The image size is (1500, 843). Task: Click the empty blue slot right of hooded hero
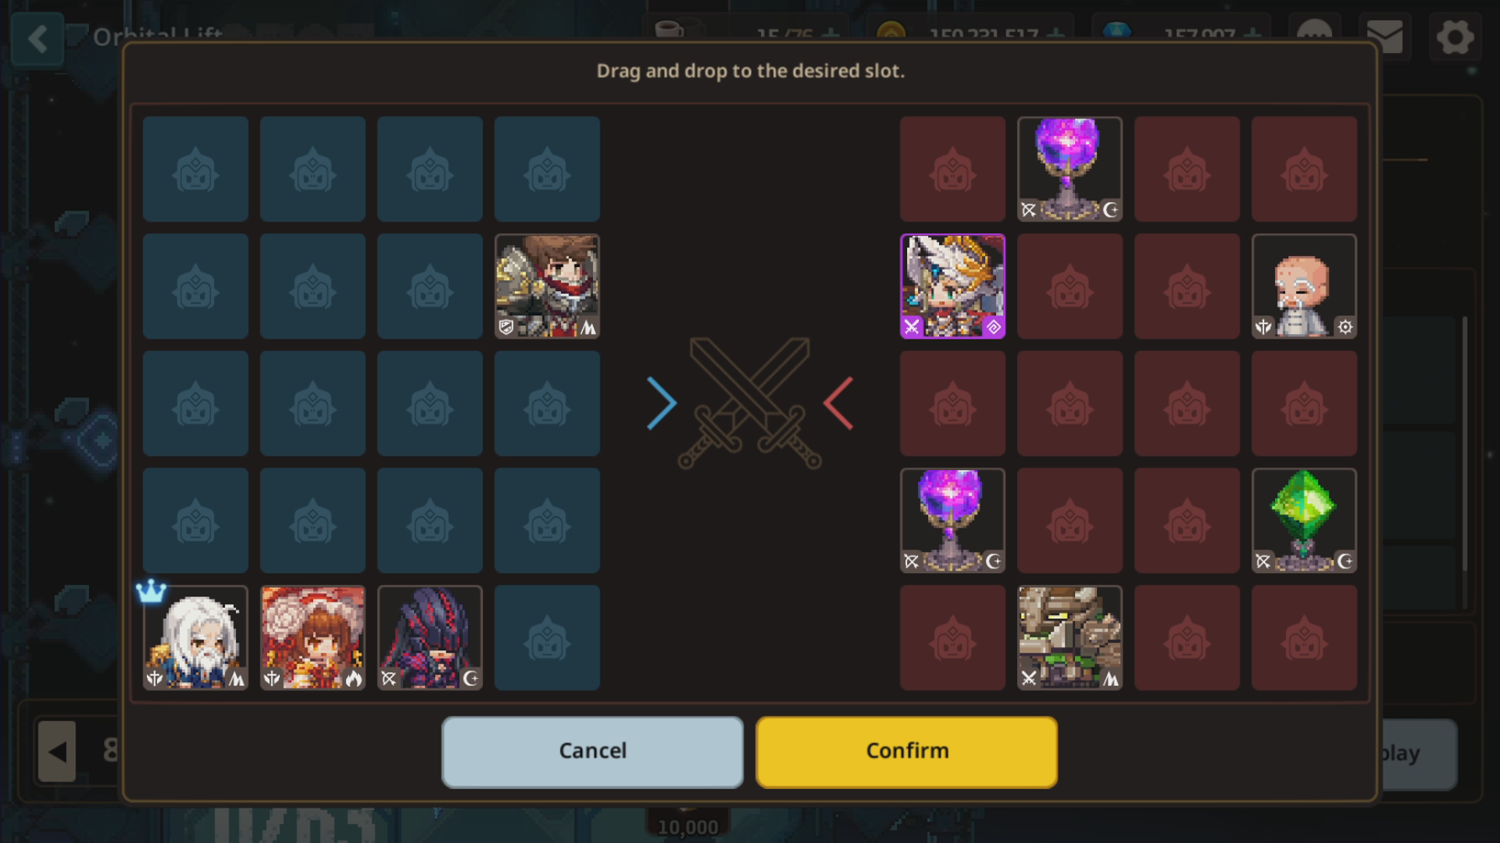tap(547, 637)
